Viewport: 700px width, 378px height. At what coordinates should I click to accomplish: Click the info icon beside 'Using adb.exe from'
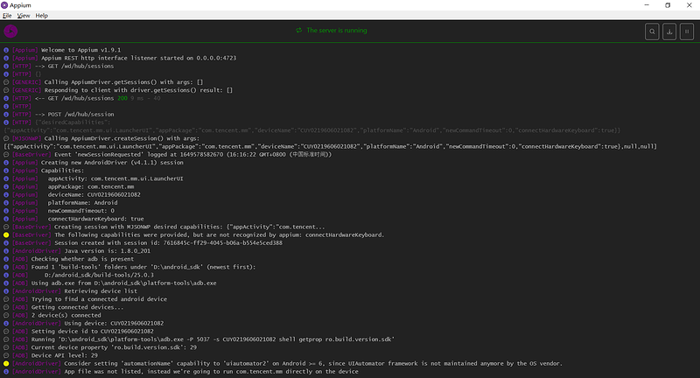(x=6, y=283)
